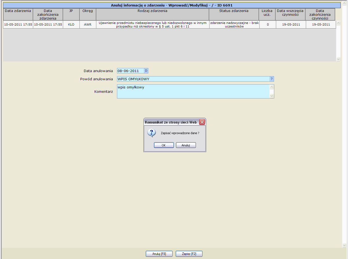Click the Data anulowania label
Viewport: 348px width, 259px height.
[98, 71]
